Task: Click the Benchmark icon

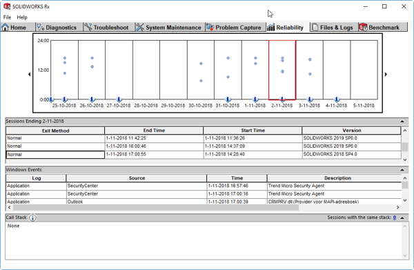Action: click(x=364, y=27)
